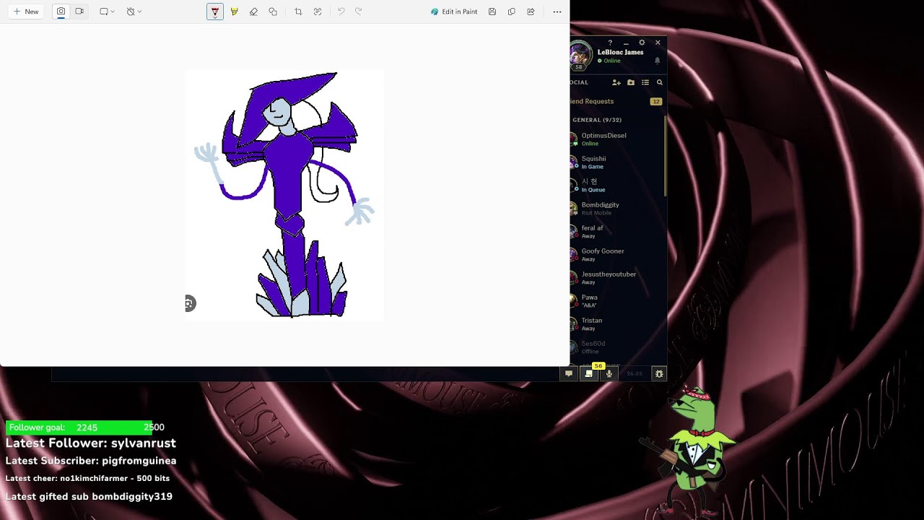Open friends list sort options icon
This screenshot has width=924, height=520.
click(x=645, y=82)
